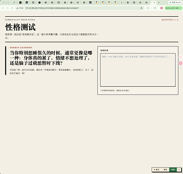Click the "性格测试" page title

pos(20,27)
